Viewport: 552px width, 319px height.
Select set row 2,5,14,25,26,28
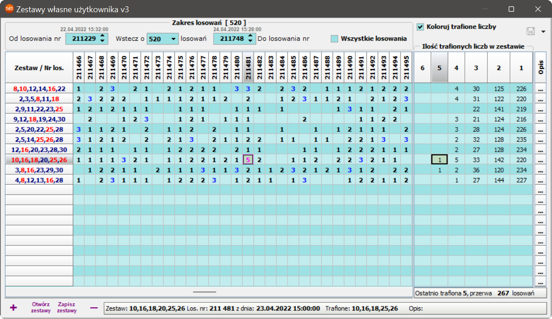click(x=39, y=139)
